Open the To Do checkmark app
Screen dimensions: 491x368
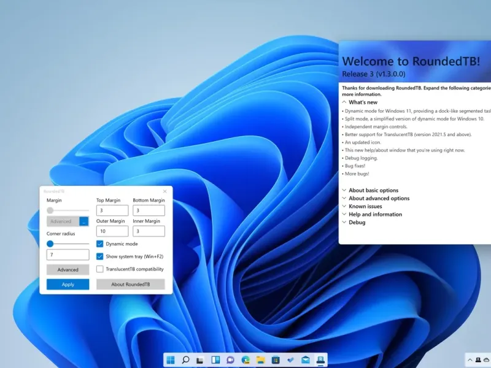tap(290, 360)
